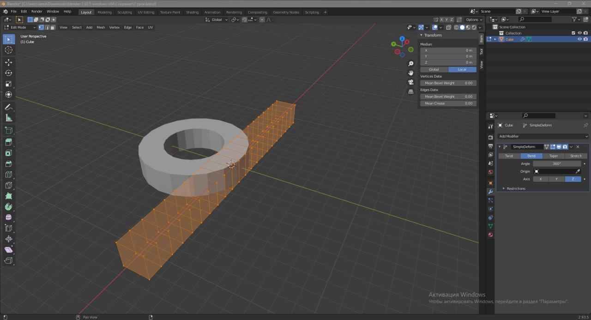Select the Taper deform mode

[x=554, y=156]
